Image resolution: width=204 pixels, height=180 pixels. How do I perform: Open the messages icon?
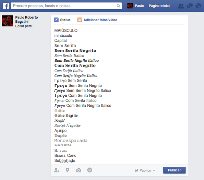coord(190,6)
